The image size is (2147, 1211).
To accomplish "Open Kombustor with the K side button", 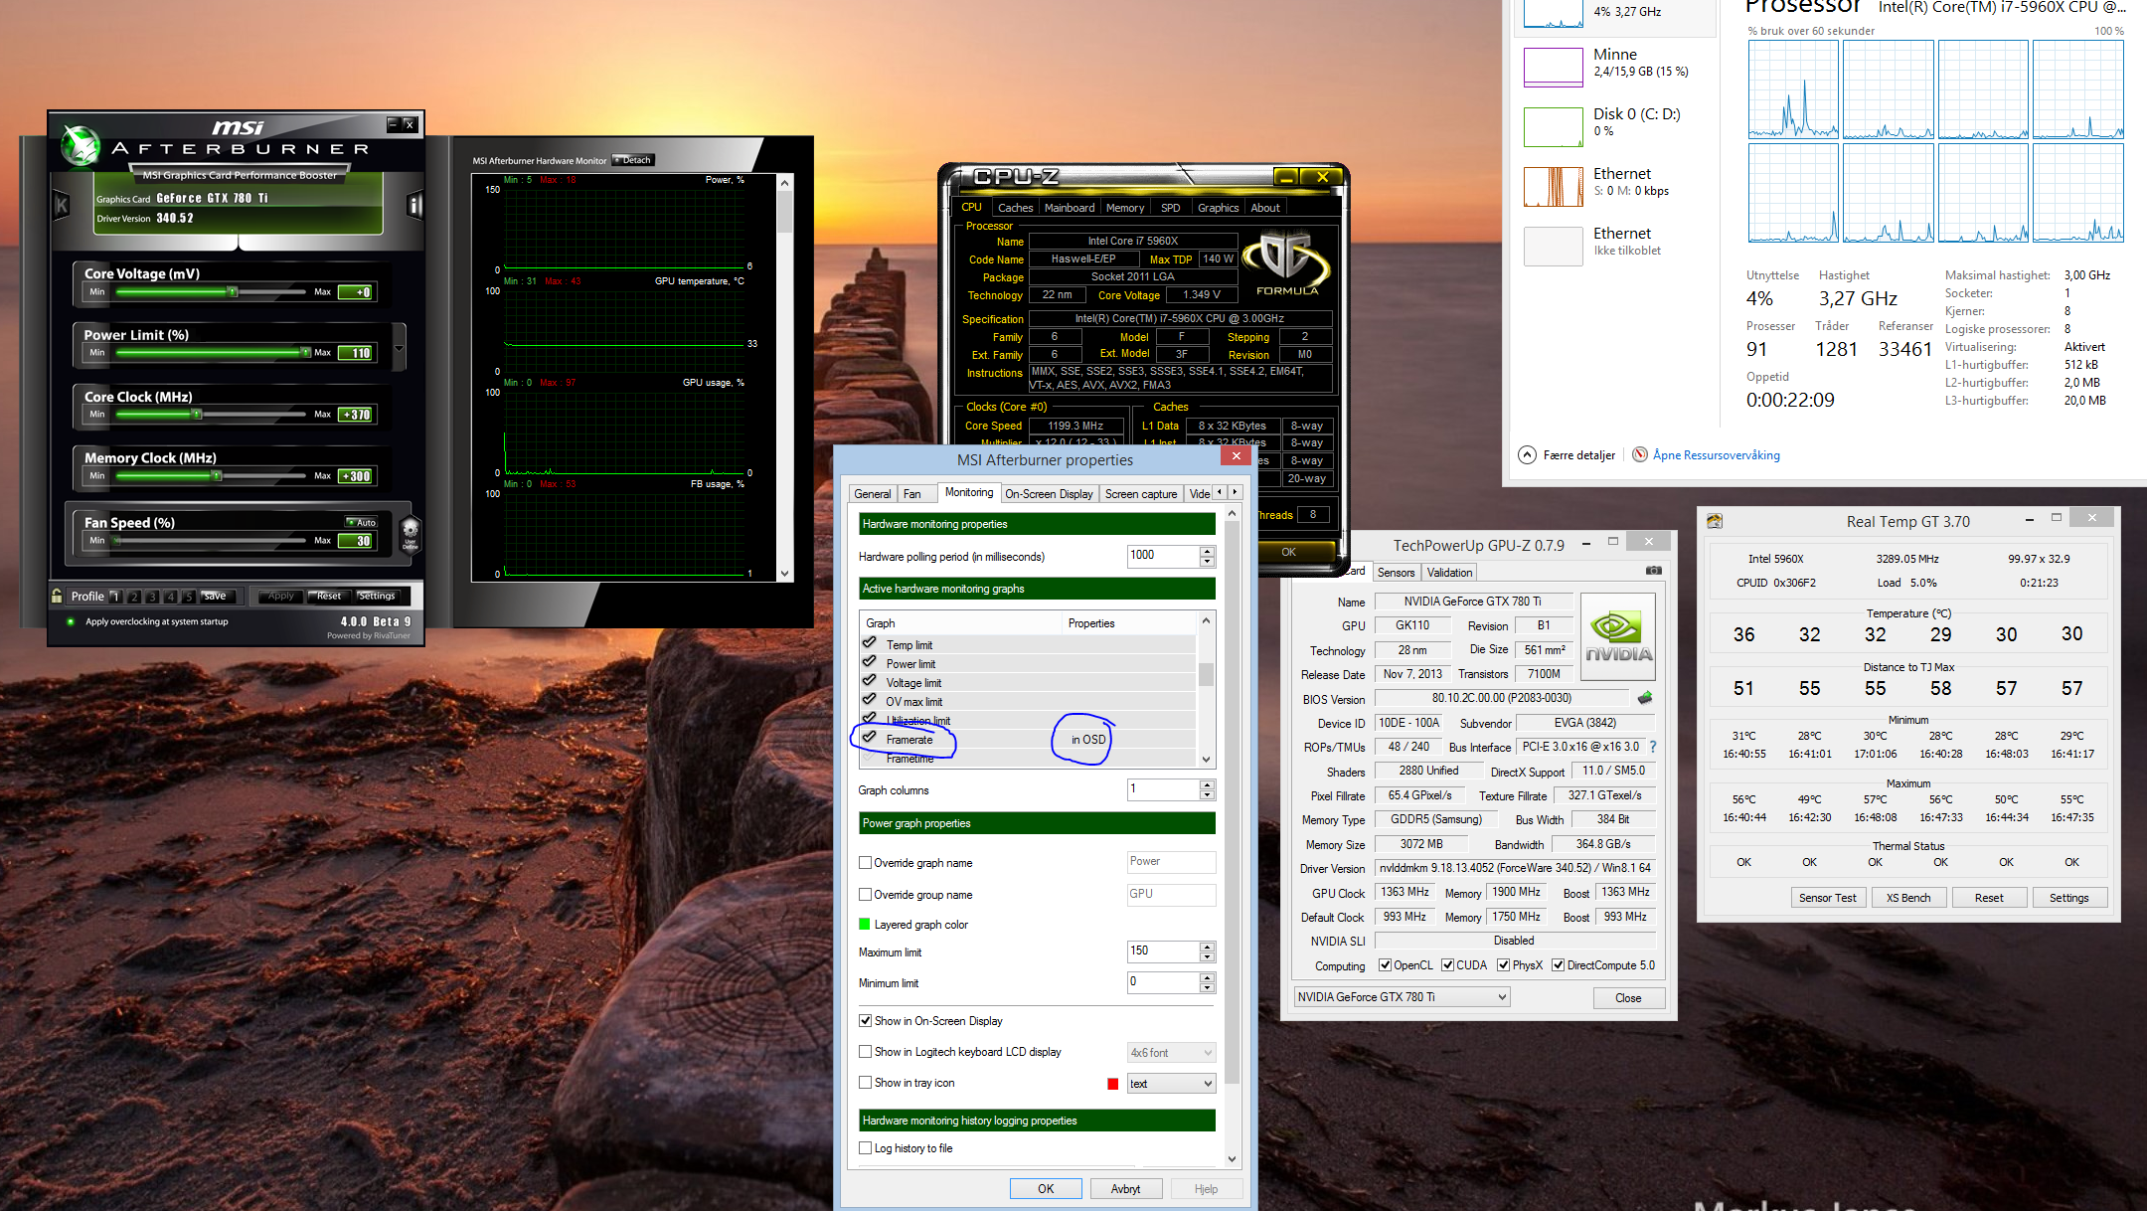I will click(62, 206).
